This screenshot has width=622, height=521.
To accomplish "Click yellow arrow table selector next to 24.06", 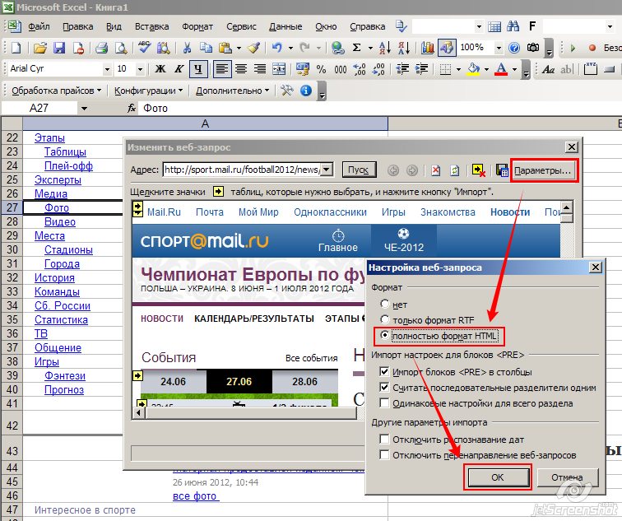I will click(137, 375).
